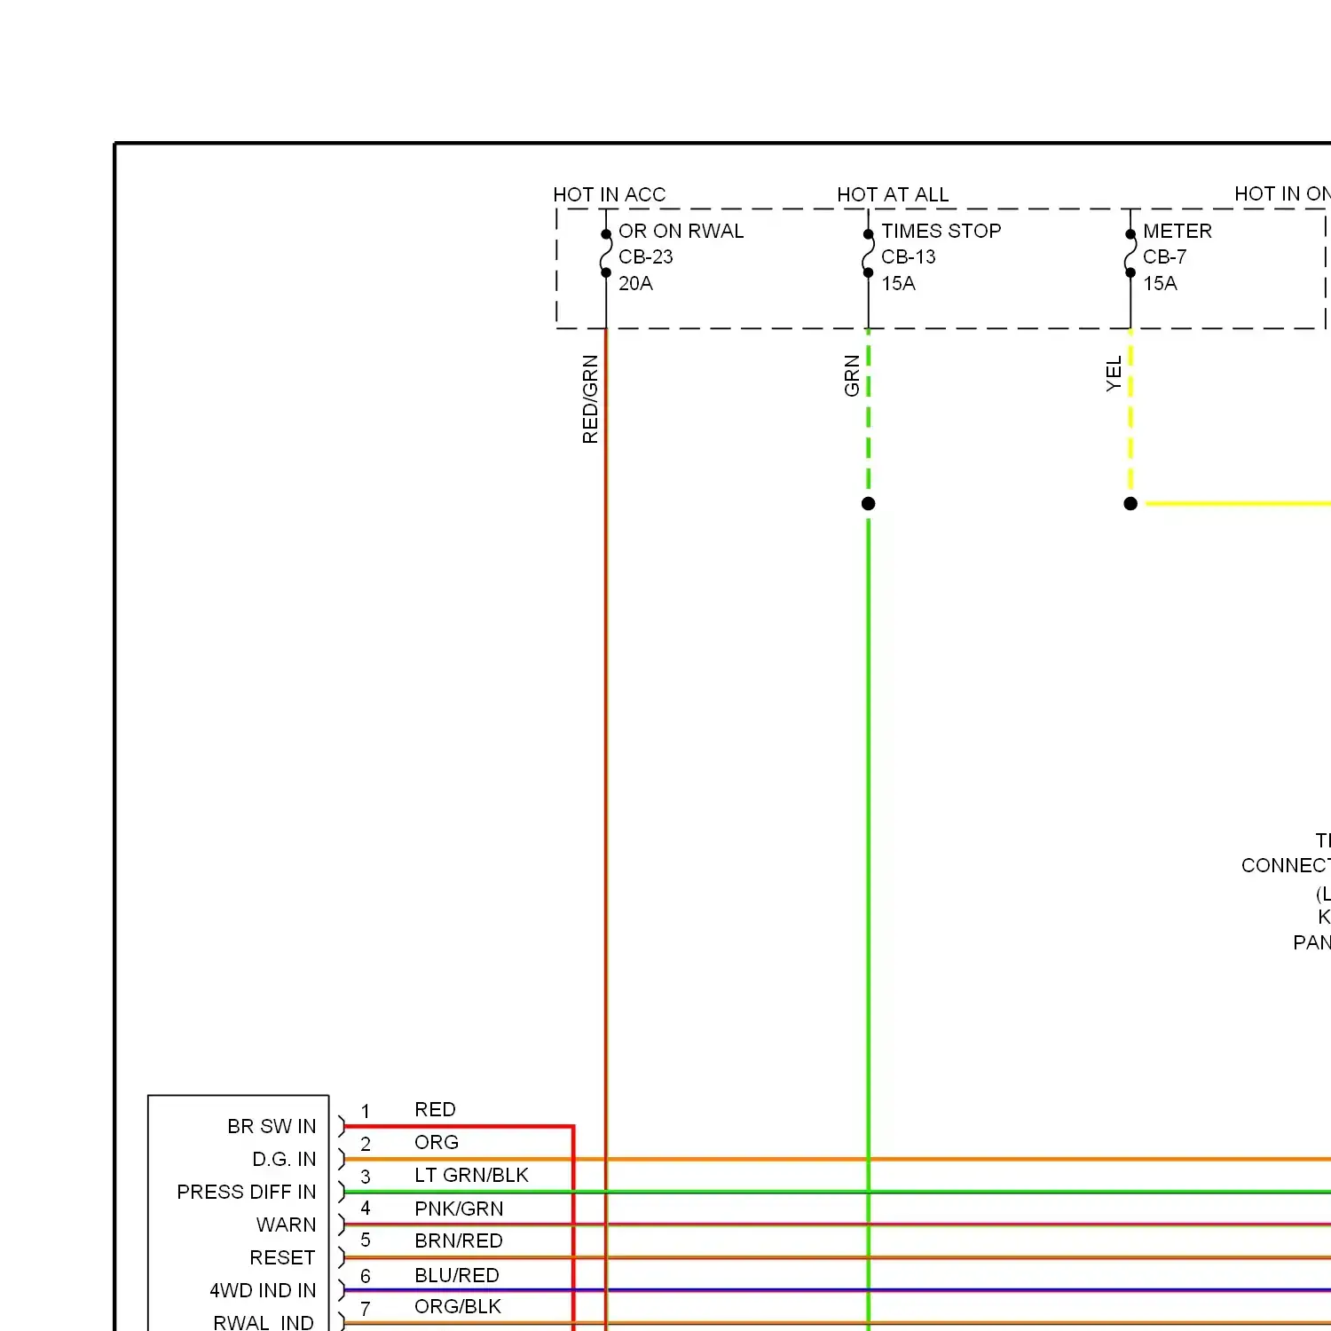Click the ORG/BLK wire label

[x=458, y=1306]
